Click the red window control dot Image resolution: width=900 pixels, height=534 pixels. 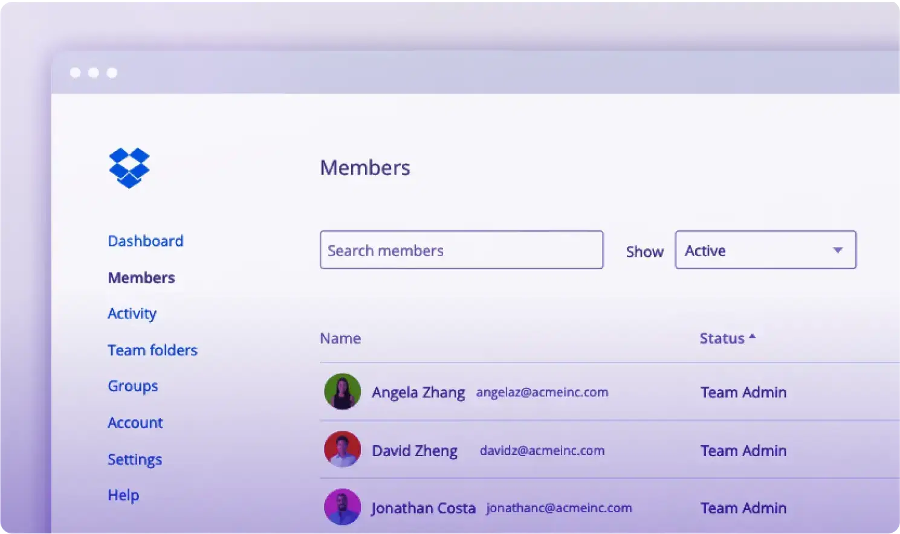coord(76,72)
